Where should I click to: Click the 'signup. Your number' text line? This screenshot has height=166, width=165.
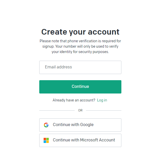80,46
